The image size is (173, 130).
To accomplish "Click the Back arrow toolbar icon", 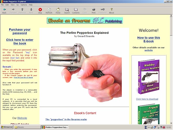I will (4, 10).
